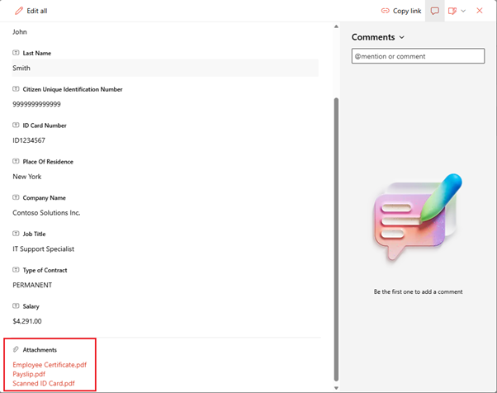497x393 pixels.
Task: Click the Company Name field icon
Action: [16, 197]
